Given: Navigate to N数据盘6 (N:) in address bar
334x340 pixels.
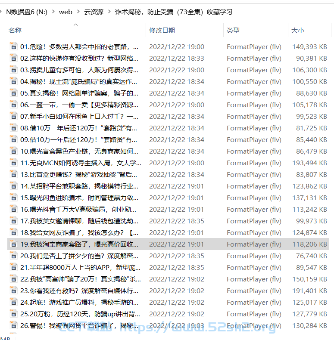Looking at the screenshot, I should tap(26, 12).
